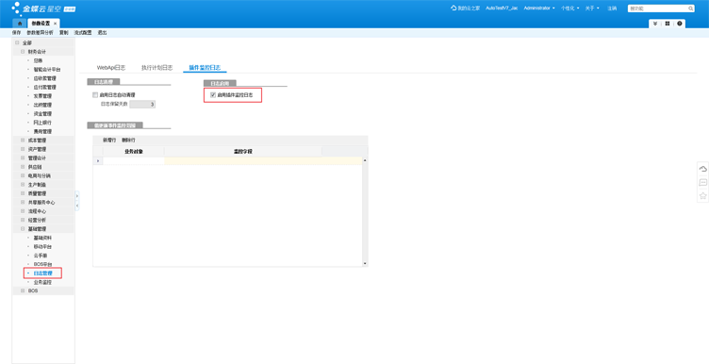
Task: Click 流式配置 in the toolbar
Action: tap(83, 33)
